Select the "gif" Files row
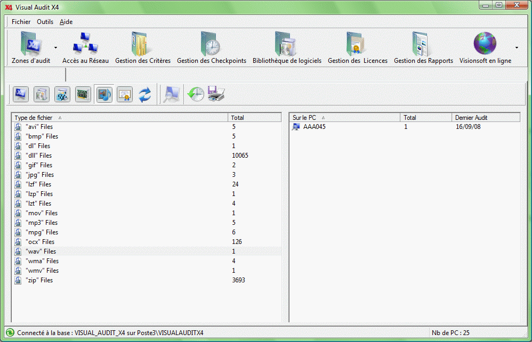532x342 pixels. 147,165
